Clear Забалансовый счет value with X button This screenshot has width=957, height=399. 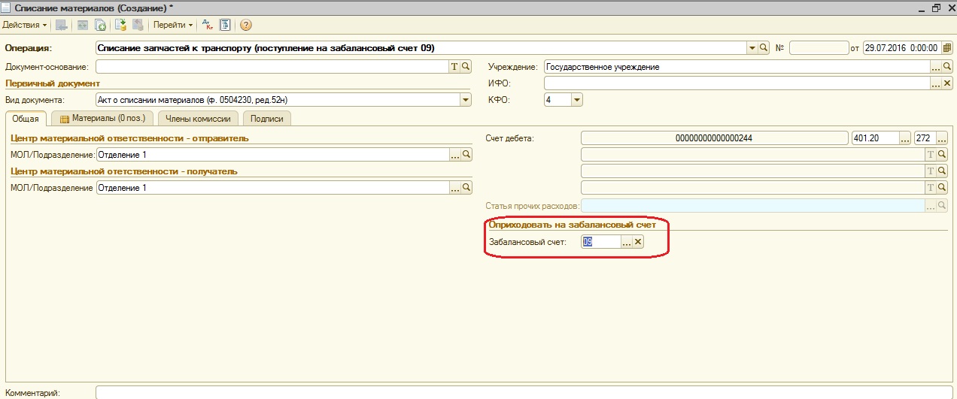point(638,242)
